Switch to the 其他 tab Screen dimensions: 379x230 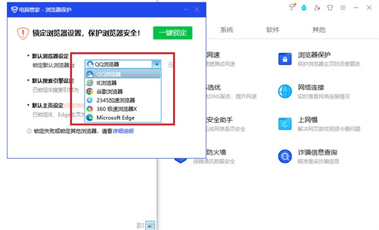(x=319, y=30)
